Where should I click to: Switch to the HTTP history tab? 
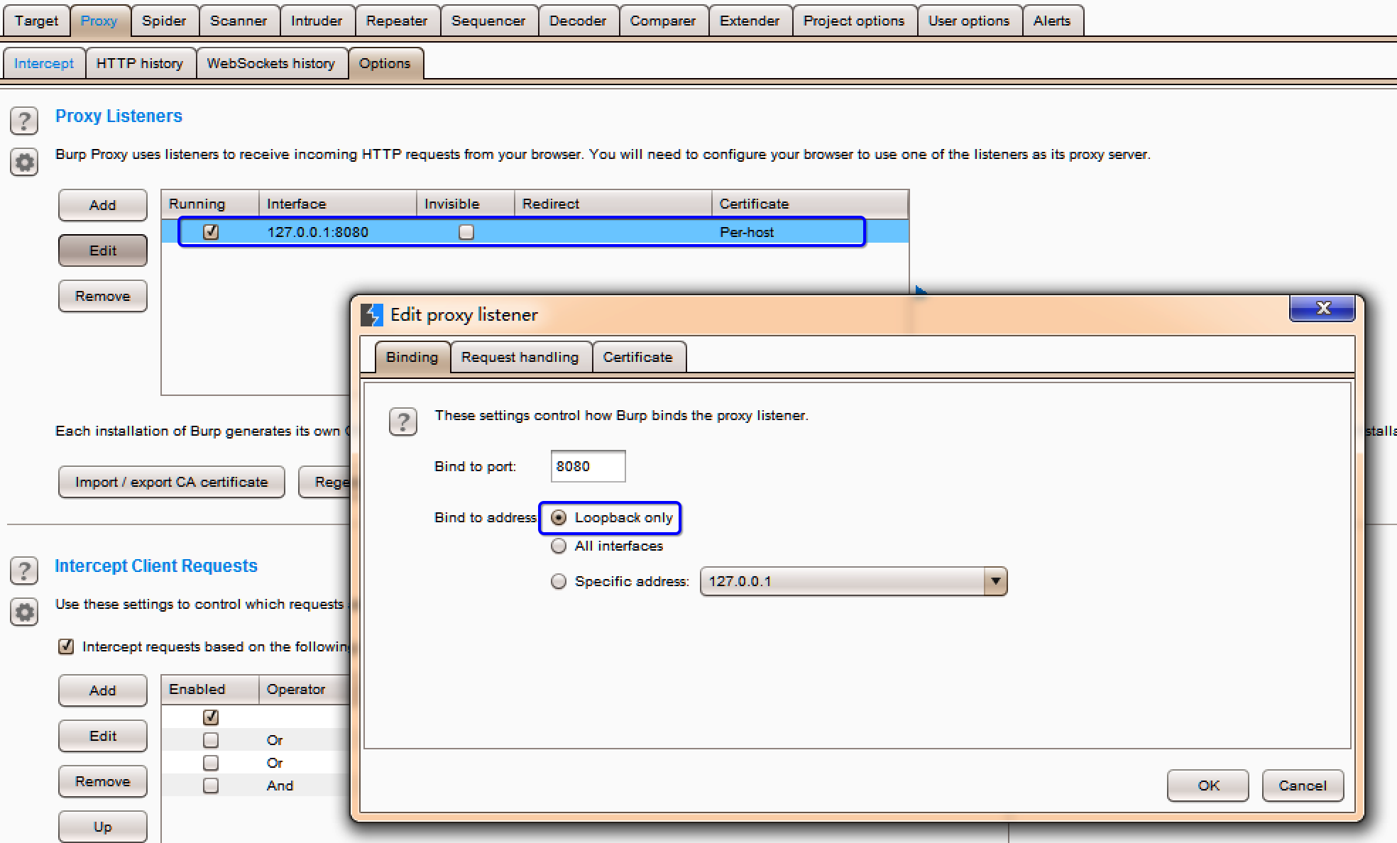click(140, 63)
